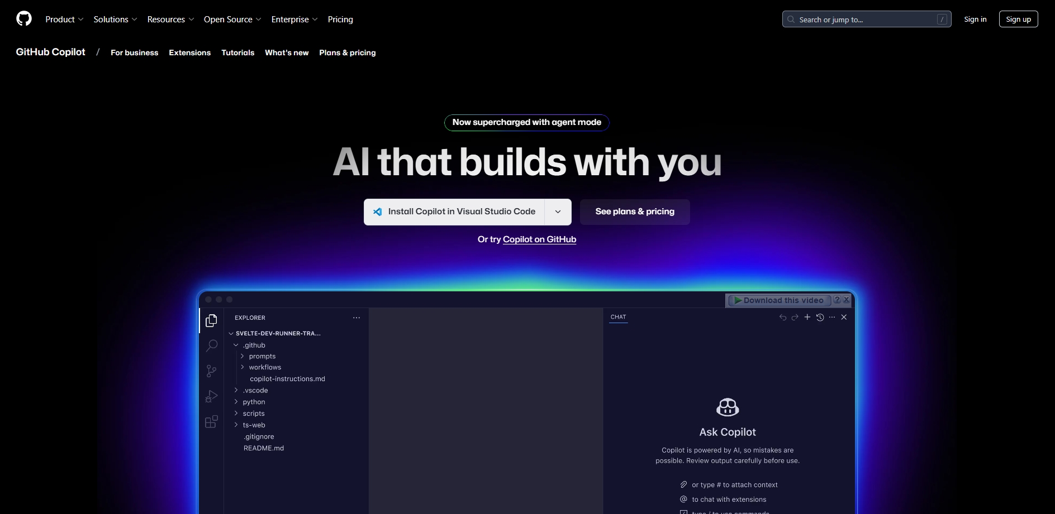Go to the For business tab
Screen dimensions: 1055x514
pos(134,52)
